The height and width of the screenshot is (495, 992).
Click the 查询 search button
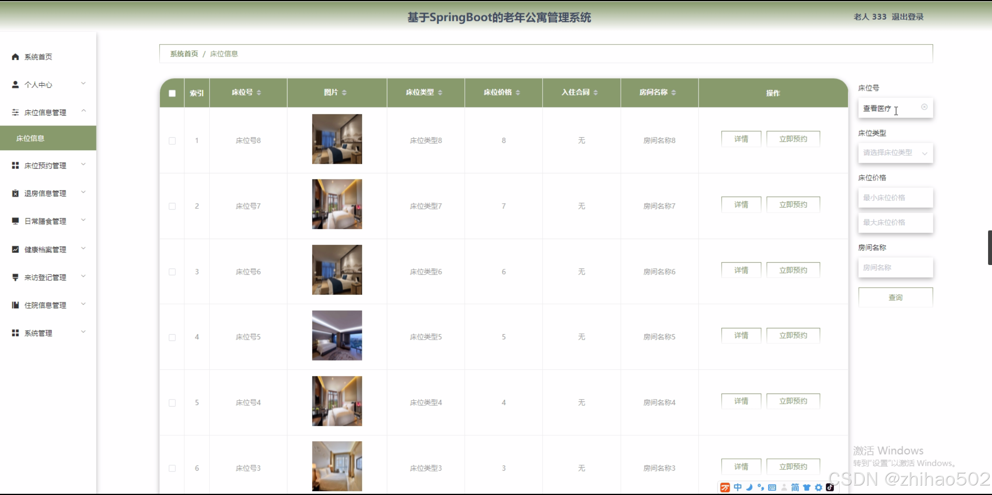tap(895, 297)
